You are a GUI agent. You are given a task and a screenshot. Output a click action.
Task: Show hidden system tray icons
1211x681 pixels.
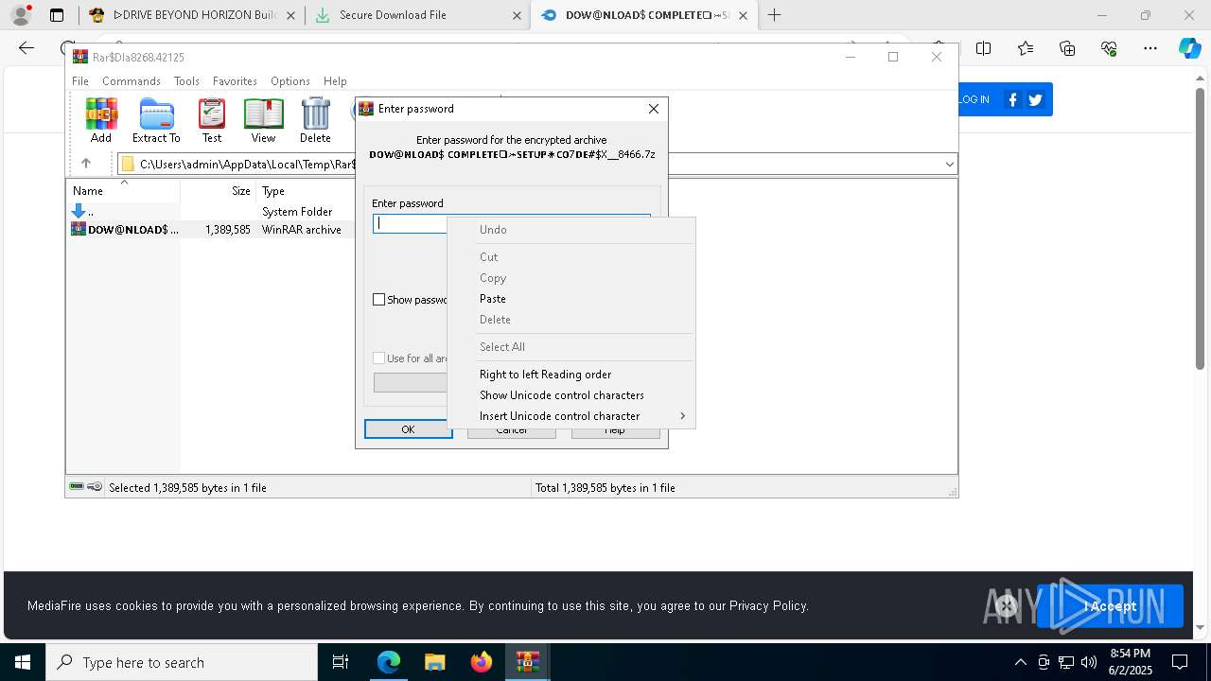(1020, 662)
